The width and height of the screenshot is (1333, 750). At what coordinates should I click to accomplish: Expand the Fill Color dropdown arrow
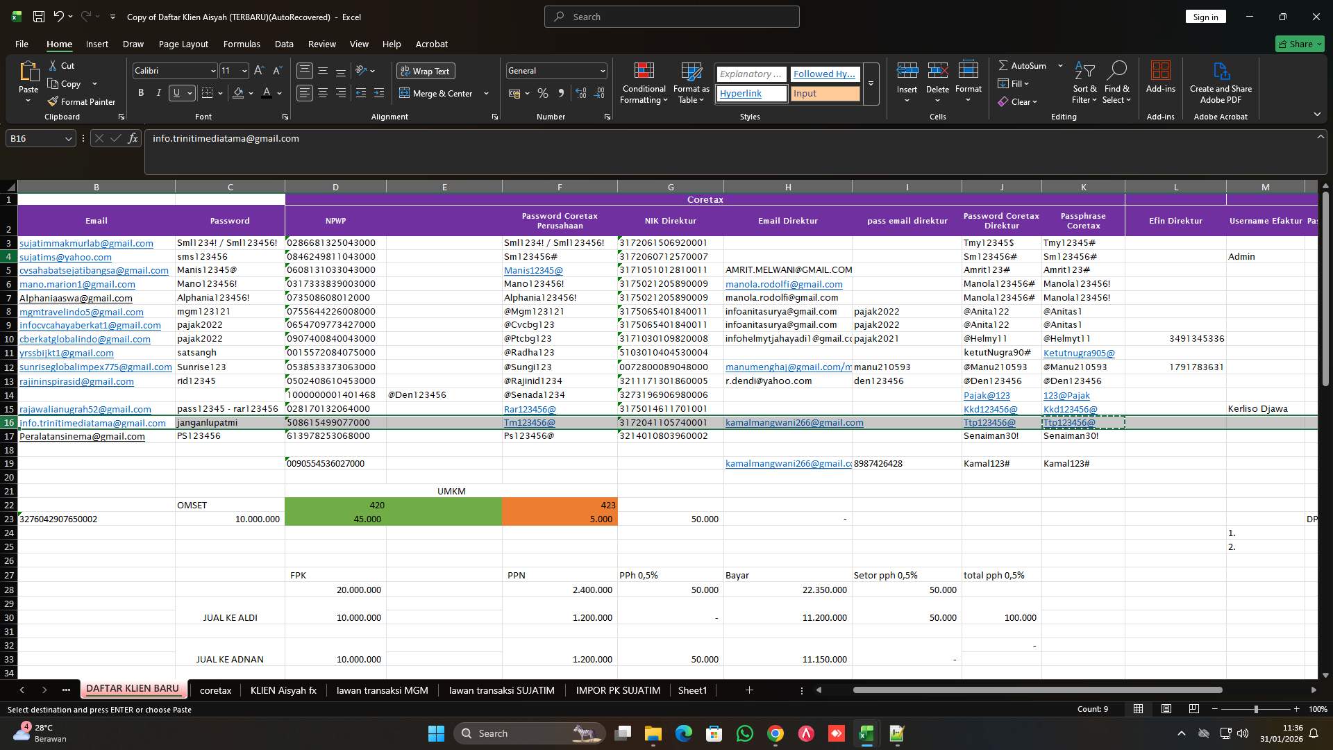point(251,93)
